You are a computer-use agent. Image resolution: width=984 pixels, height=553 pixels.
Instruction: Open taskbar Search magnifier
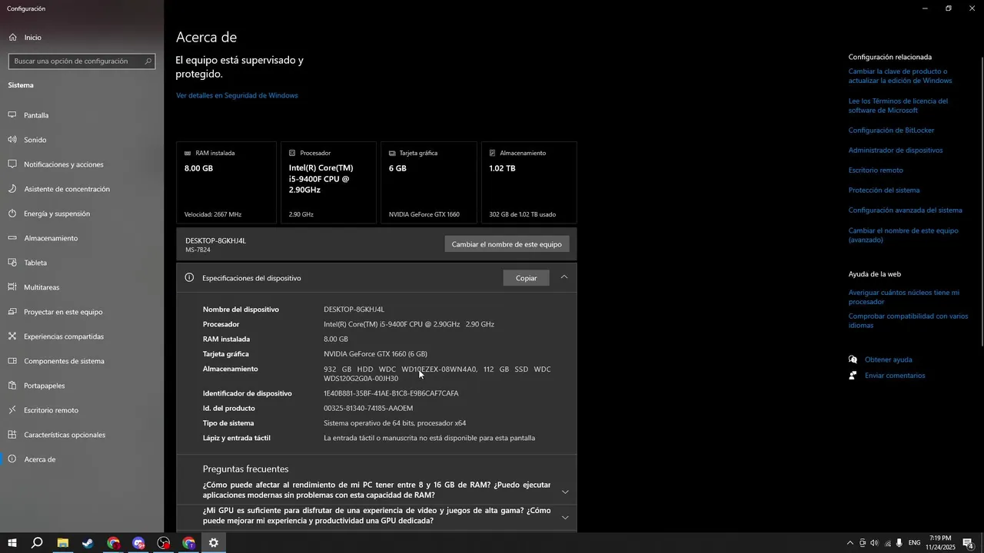(37, 543)
